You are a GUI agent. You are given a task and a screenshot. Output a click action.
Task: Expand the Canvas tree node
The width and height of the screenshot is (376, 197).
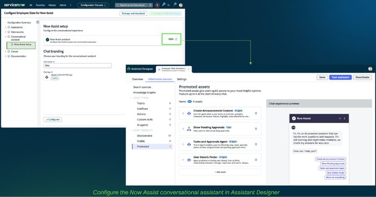(x=5, y=51)
